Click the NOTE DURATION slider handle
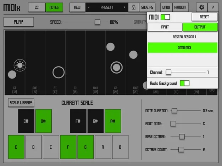Viewport: 222px width, 166px height. 174,111
